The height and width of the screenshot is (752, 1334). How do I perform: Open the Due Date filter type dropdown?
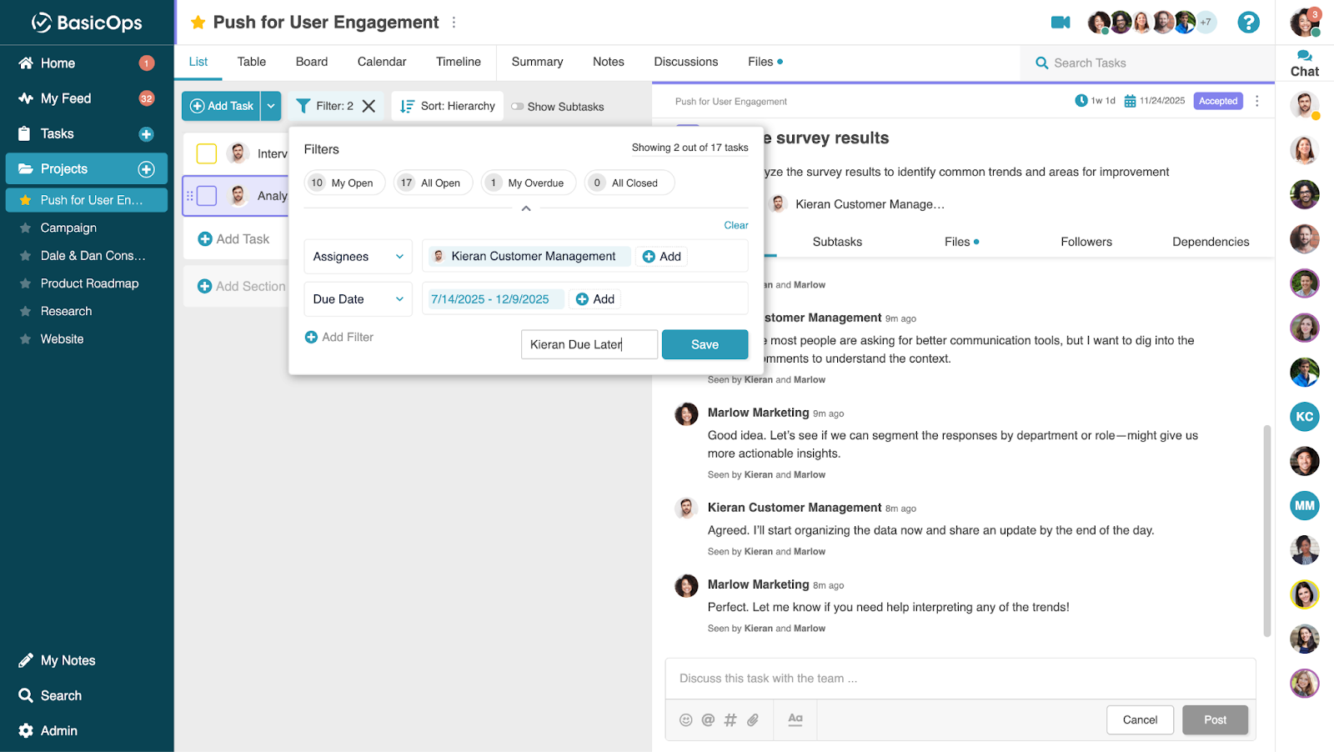point(358,299)
